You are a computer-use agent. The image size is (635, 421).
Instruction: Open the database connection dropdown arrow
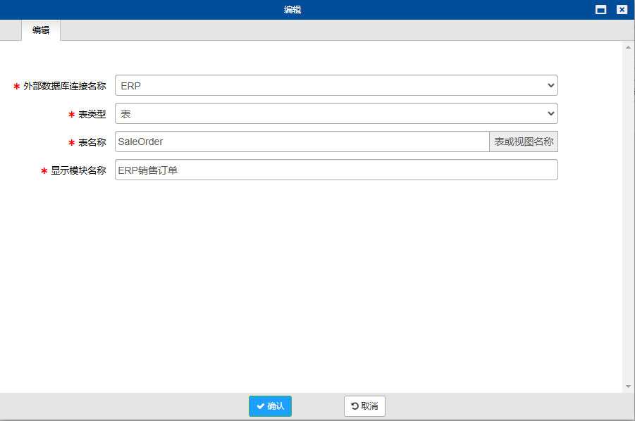552,85
